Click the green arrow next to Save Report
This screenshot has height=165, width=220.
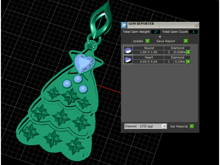[186, 41]
